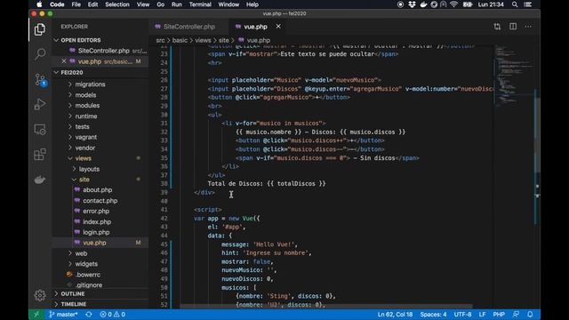Click the master branch indicator
Screen dimensions: 569x320
tap(63, 314)
